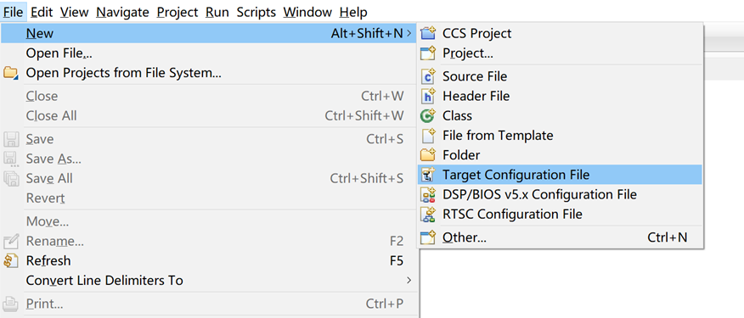The height and width of the screenshot is (318, 744).
Task: Click the Header File icon
Action: [428, 96]
